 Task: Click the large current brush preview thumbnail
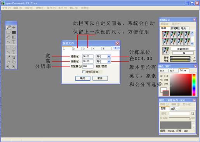pos(165,51)
